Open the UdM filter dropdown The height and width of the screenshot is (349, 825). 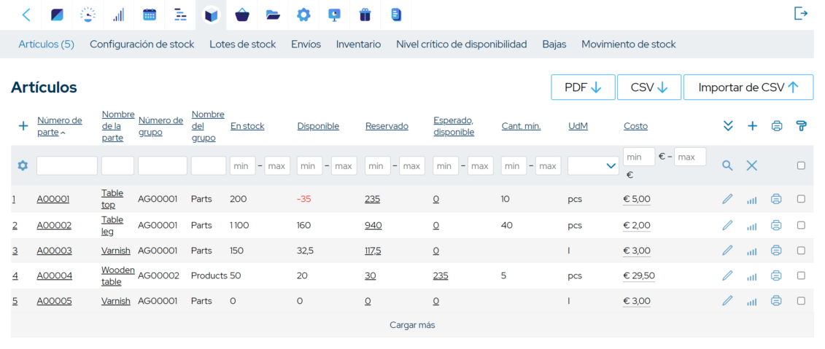click(593, 165)
